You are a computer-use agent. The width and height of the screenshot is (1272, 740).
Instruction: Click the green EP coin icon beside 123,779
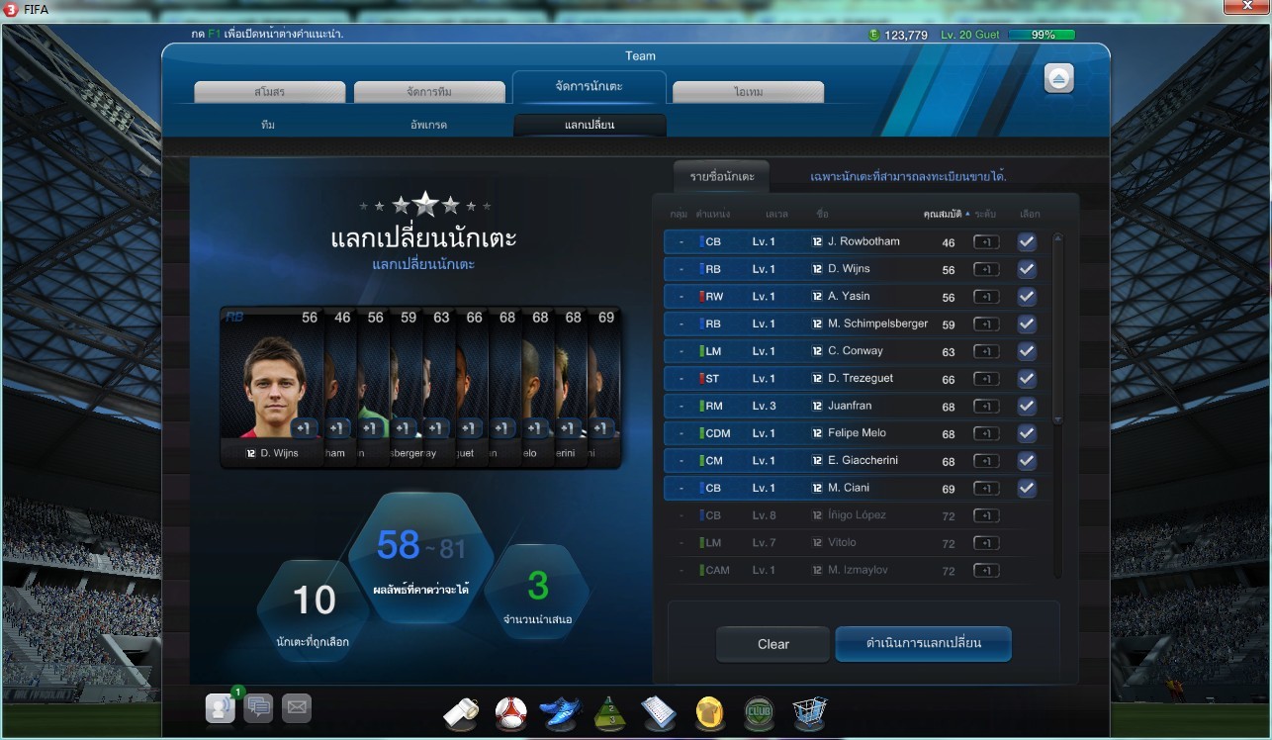coord(873,35)
